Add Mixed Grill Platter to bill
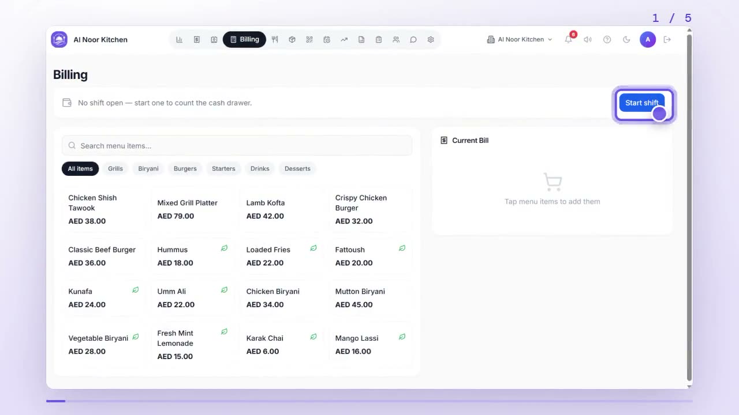The height and width of the screenshot is (415, 739). point(193,209)
